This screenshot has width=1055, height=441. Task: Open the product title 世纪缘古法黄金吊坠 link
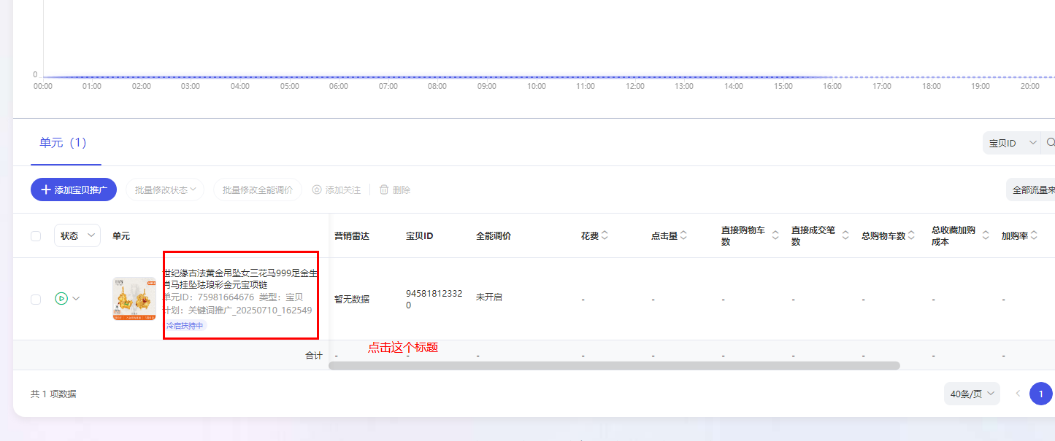click(x=239, y=278)
